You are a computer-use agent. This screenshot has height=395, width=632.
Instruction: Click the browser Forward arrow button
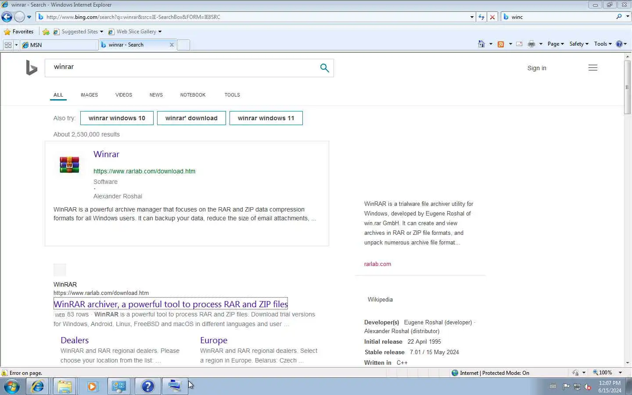click(19, 17)
